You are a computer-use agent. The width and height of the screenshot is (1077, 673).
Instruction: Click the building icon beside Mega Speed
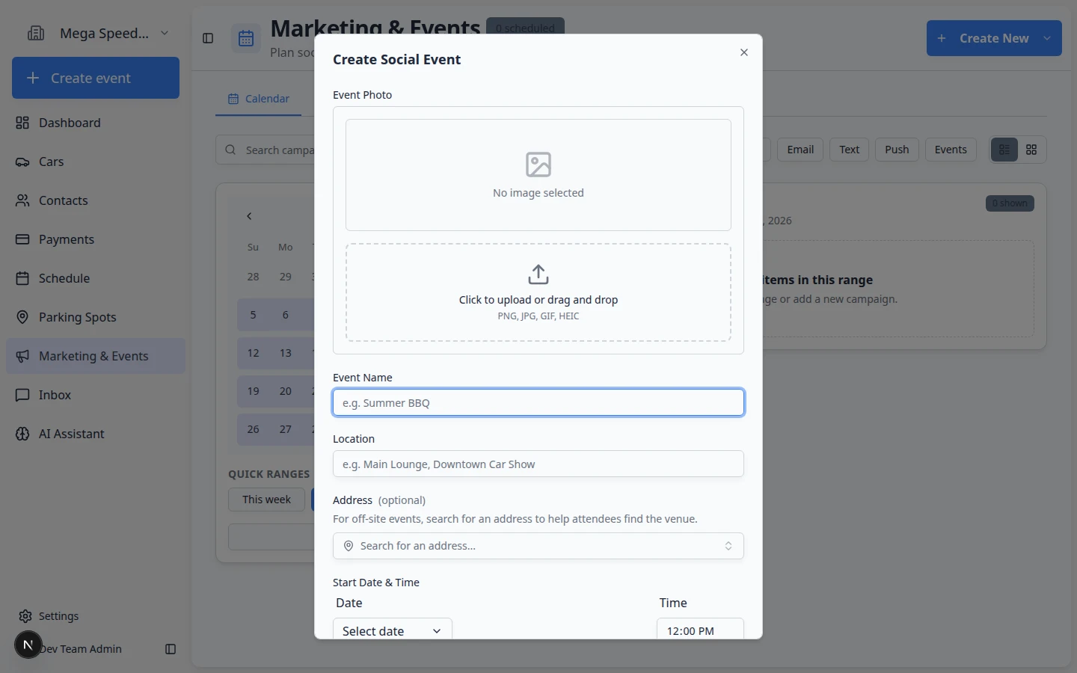coord(36,33)
